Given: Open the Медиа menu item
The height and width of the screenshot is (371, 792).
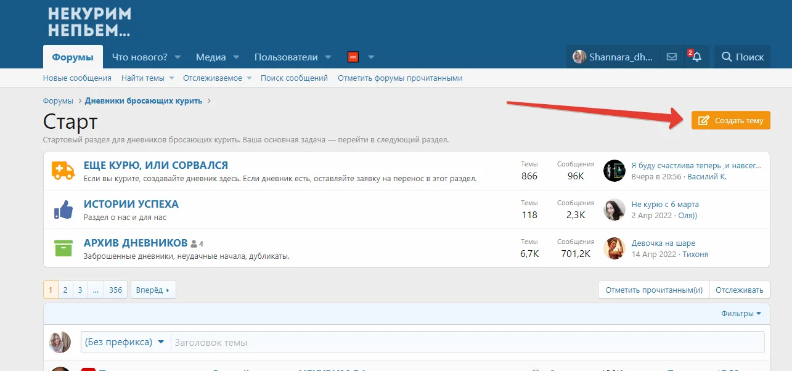Looking at the screenshot, I should tap(211, 57).
